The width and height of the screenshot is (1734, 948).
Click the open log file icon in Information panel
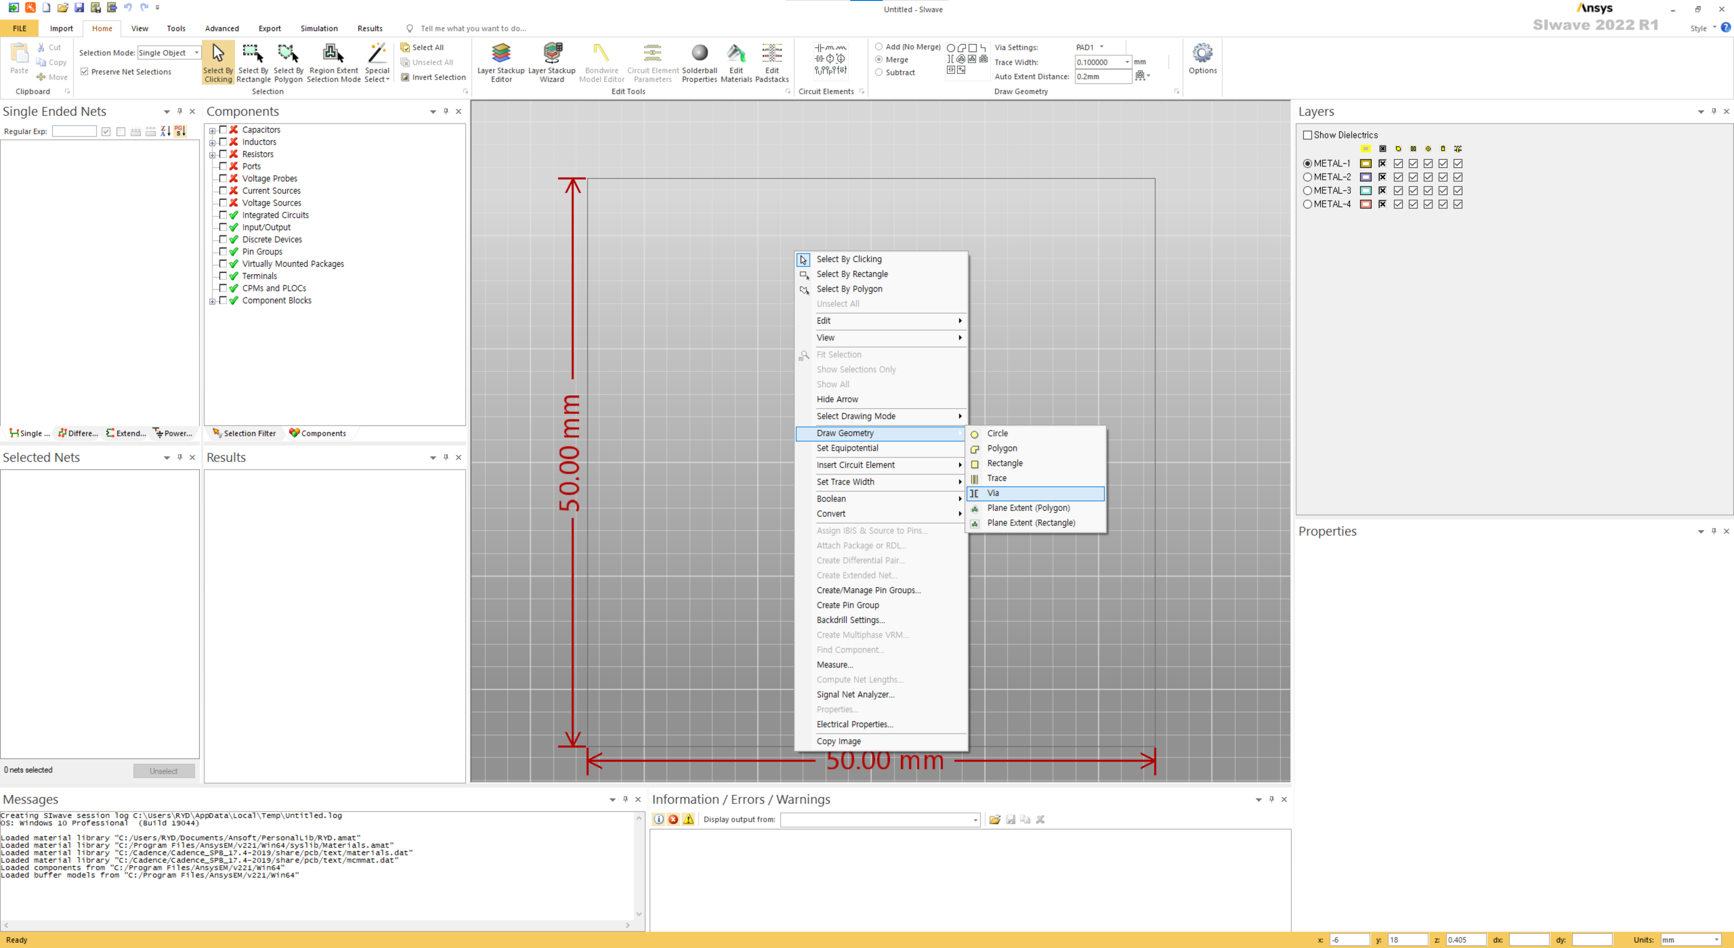pos(994,819)
